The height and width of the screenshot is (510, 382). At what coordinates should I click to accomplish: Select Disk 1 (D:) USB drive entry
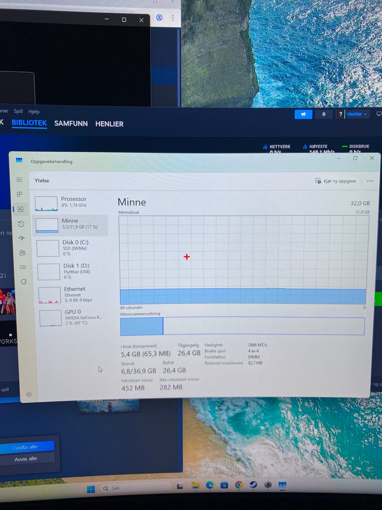(x=72, y=271)
